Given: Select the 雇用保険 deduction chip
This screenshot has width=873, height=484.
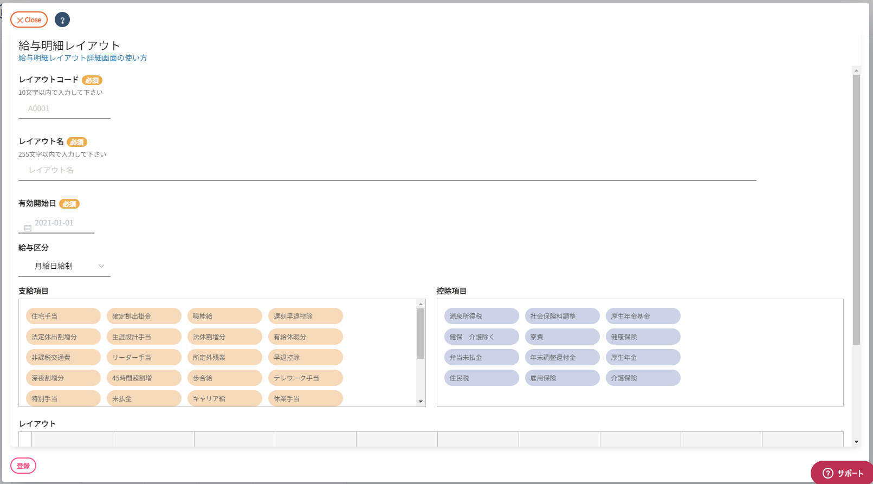Looking at the screenshot, I should pos(562,378).
